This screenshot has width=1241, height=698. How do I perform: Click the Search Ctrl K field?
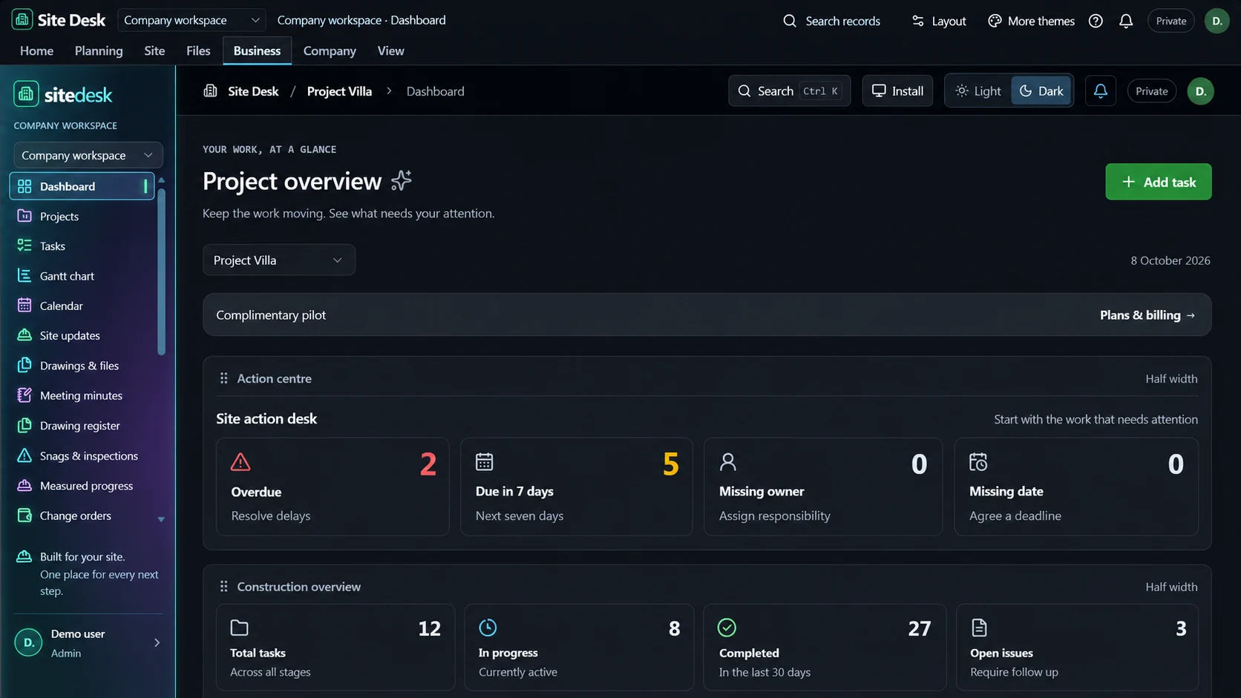click(x=789, y=91)
